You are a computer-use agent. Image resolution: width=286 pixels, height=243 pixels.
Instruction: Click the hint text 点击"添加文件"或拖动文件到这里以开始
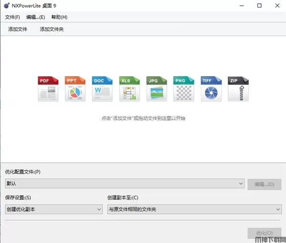pyautogui.click(x=143, y=118)
